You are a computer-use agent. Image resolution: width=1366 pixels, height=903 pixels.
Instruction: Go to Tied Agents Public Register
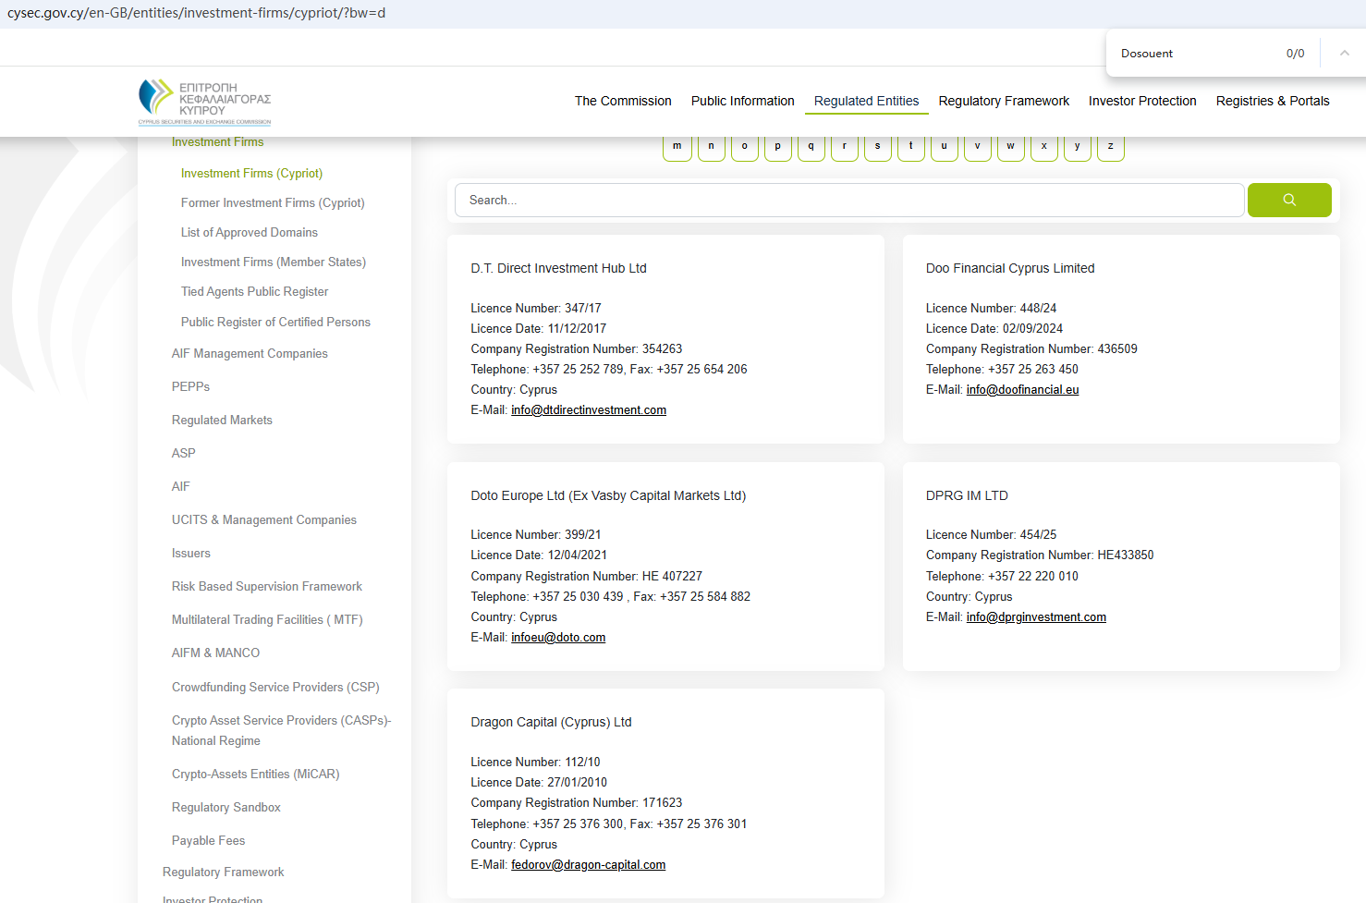point(254,292)
